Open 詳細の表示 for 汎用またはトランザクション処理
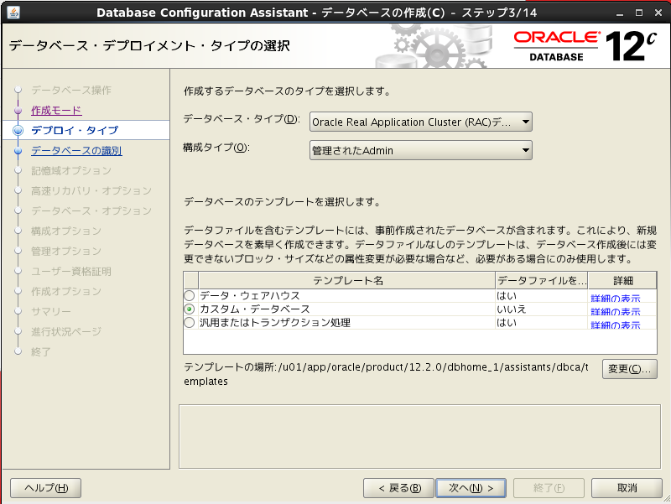This screenshot has width=671, height=504. [x=615, y=325]
